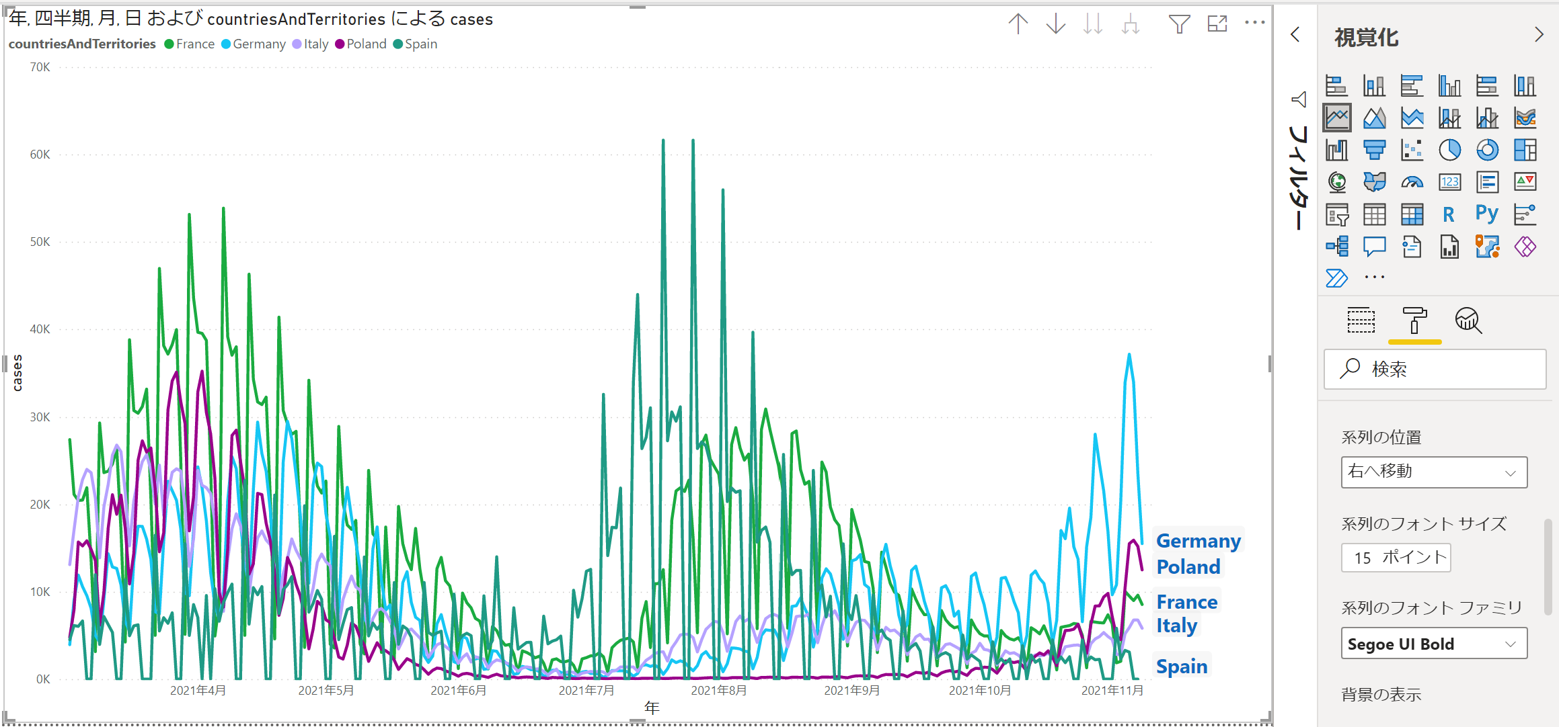The image size is (1559, 727).
Task: Select the R script visual icon
Action: coord(1449,214)
